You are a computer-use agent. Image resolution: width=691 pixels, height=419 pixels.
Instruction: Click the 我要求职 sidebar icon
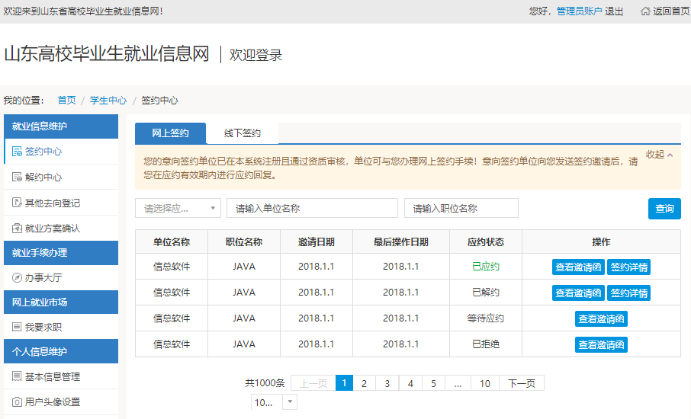pos(17,327)
